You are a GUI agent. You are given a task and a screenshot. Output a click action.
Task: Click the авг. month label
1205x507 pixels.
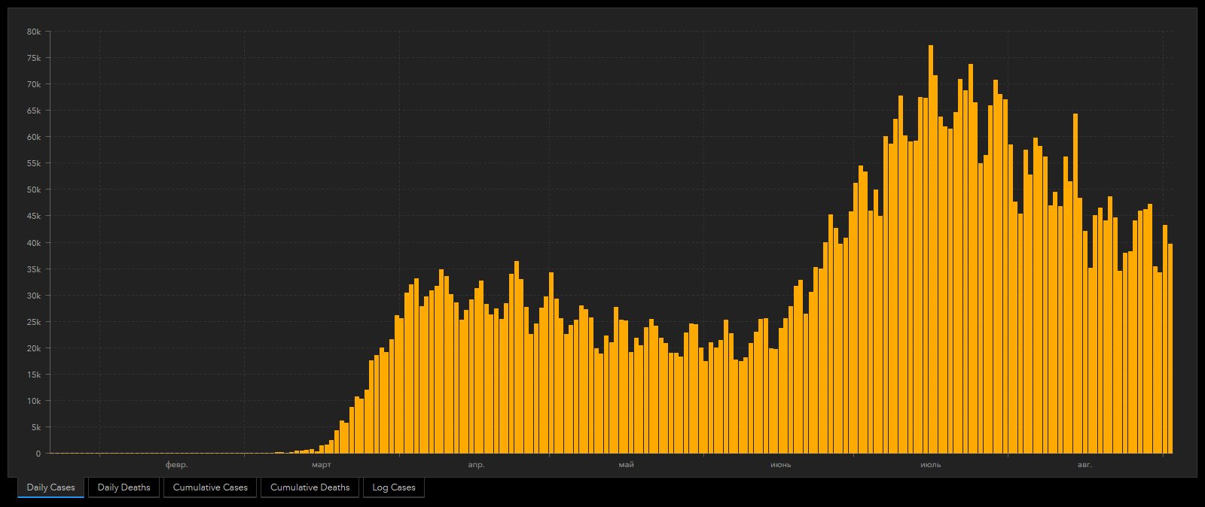1084,465
